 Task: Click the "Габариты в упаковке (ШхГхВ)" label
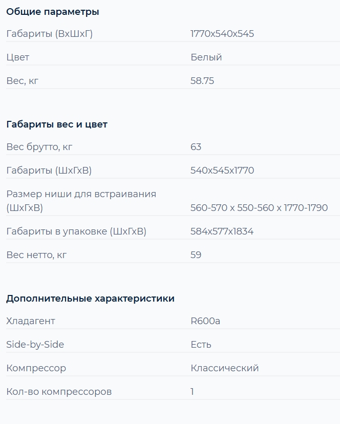76,231
